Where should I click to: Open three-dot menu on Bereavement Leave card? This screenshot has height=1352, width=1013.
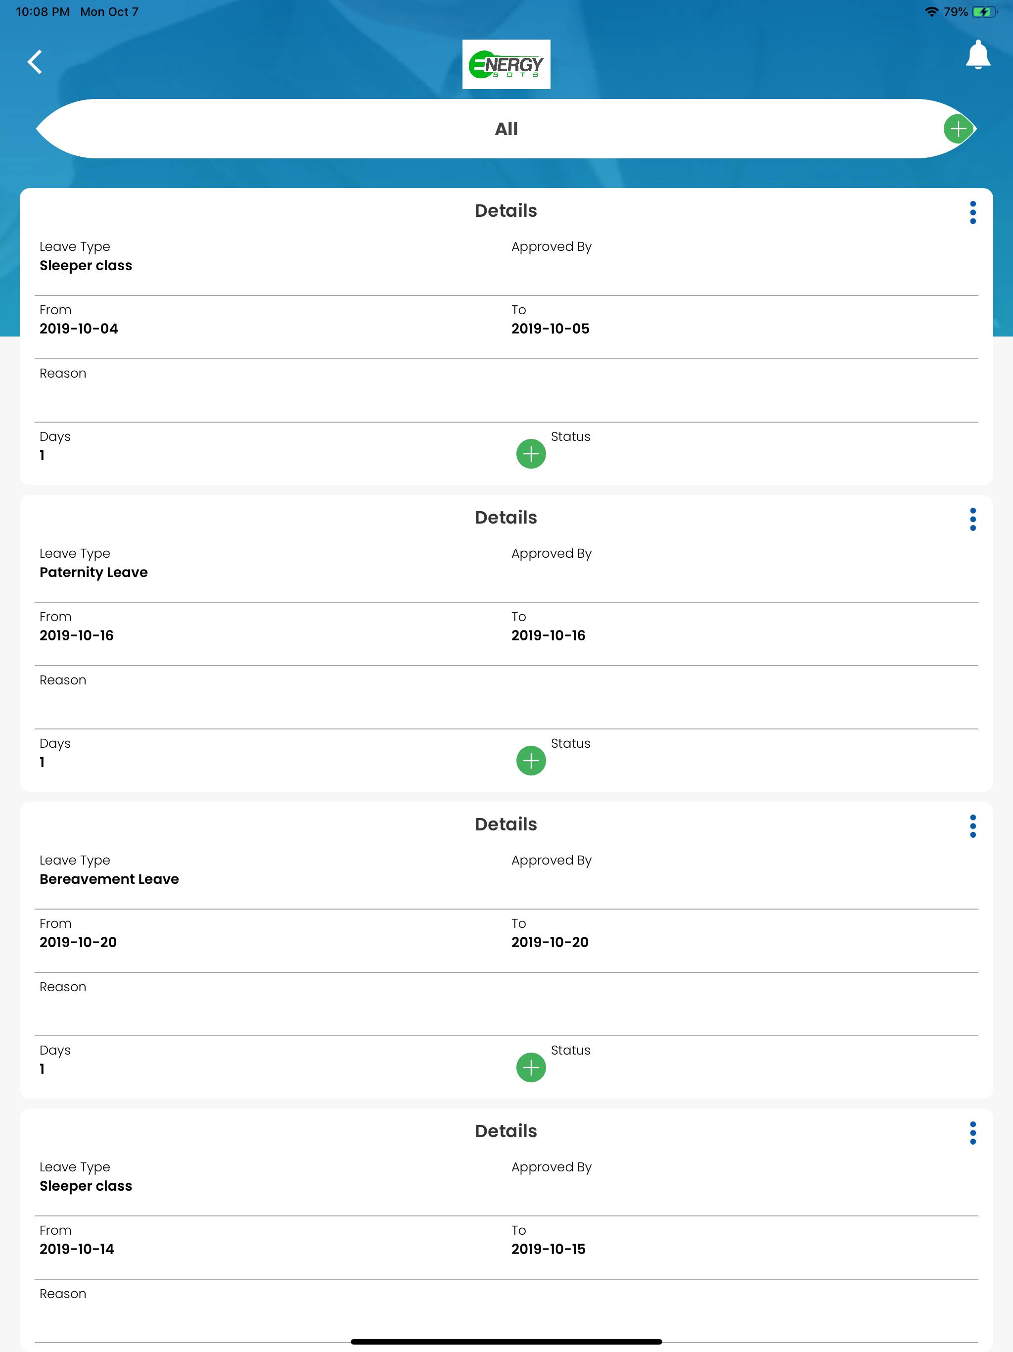[972, 826]
